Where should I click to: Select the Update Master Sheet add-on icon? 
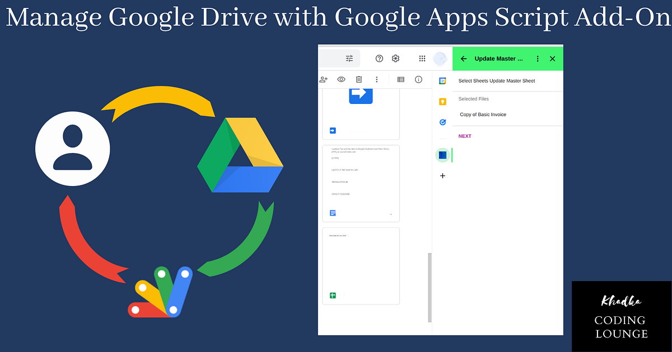pyautogui.click(x=442, y=155)
